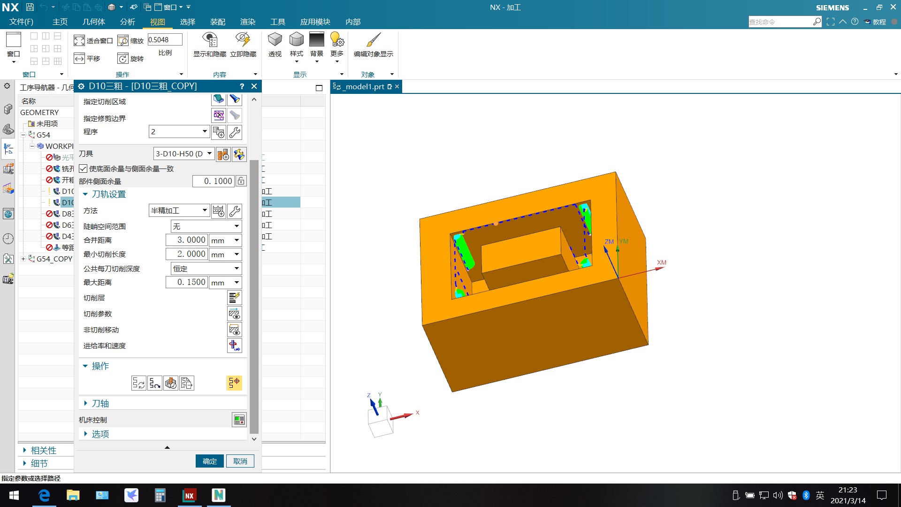The image size is (901, 507).
Task: Click the 取消 button
Action: tap(240, 461)
